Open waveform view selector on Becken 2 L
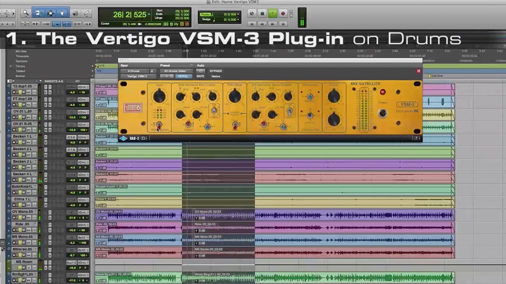Image resolution: width=506 pixels, height=284 pixels. coord(29,155)
